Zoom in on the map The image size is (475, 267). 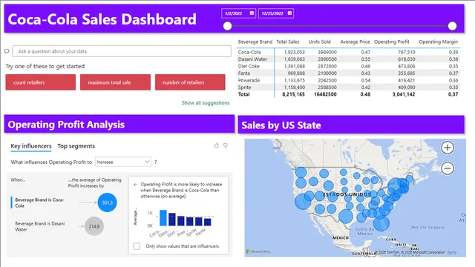[x=448, y=148]
